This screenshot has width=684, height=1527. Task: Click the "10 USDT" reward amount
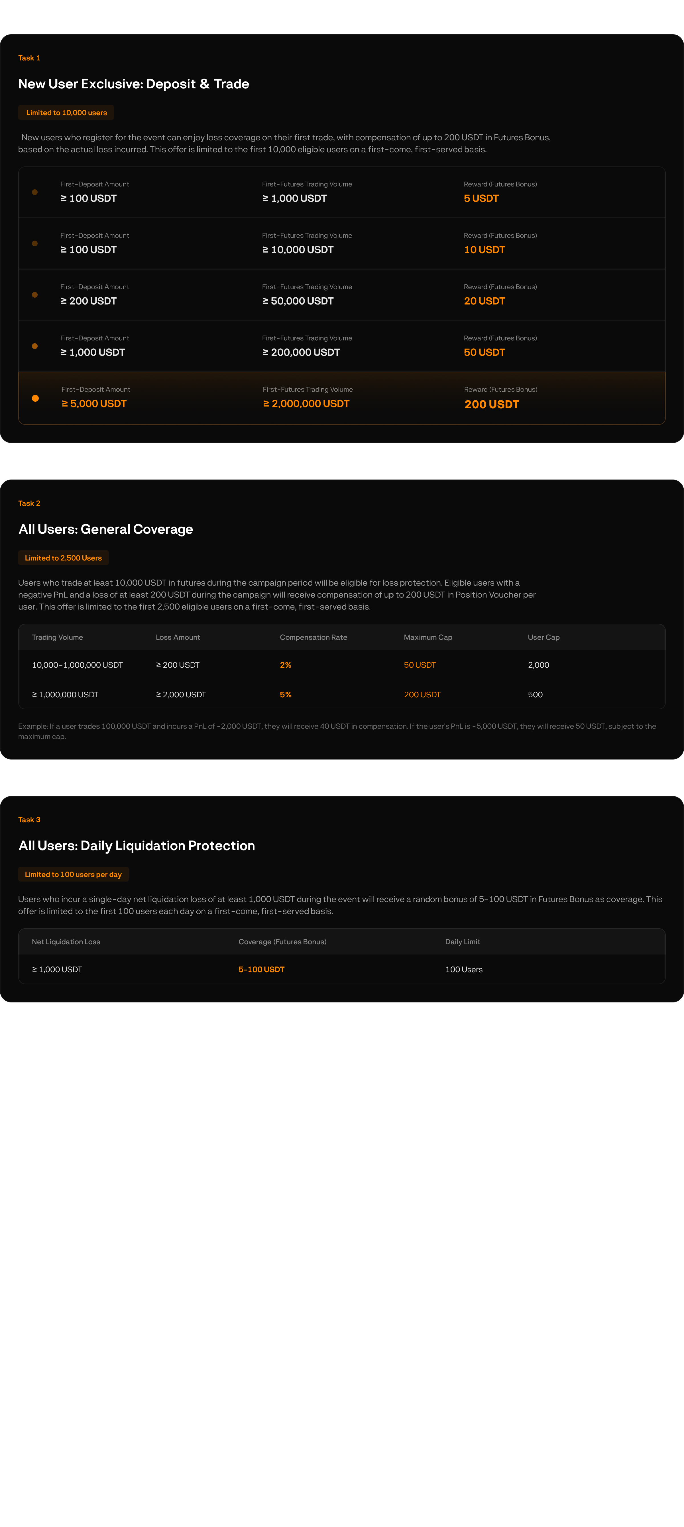[484, 250]
